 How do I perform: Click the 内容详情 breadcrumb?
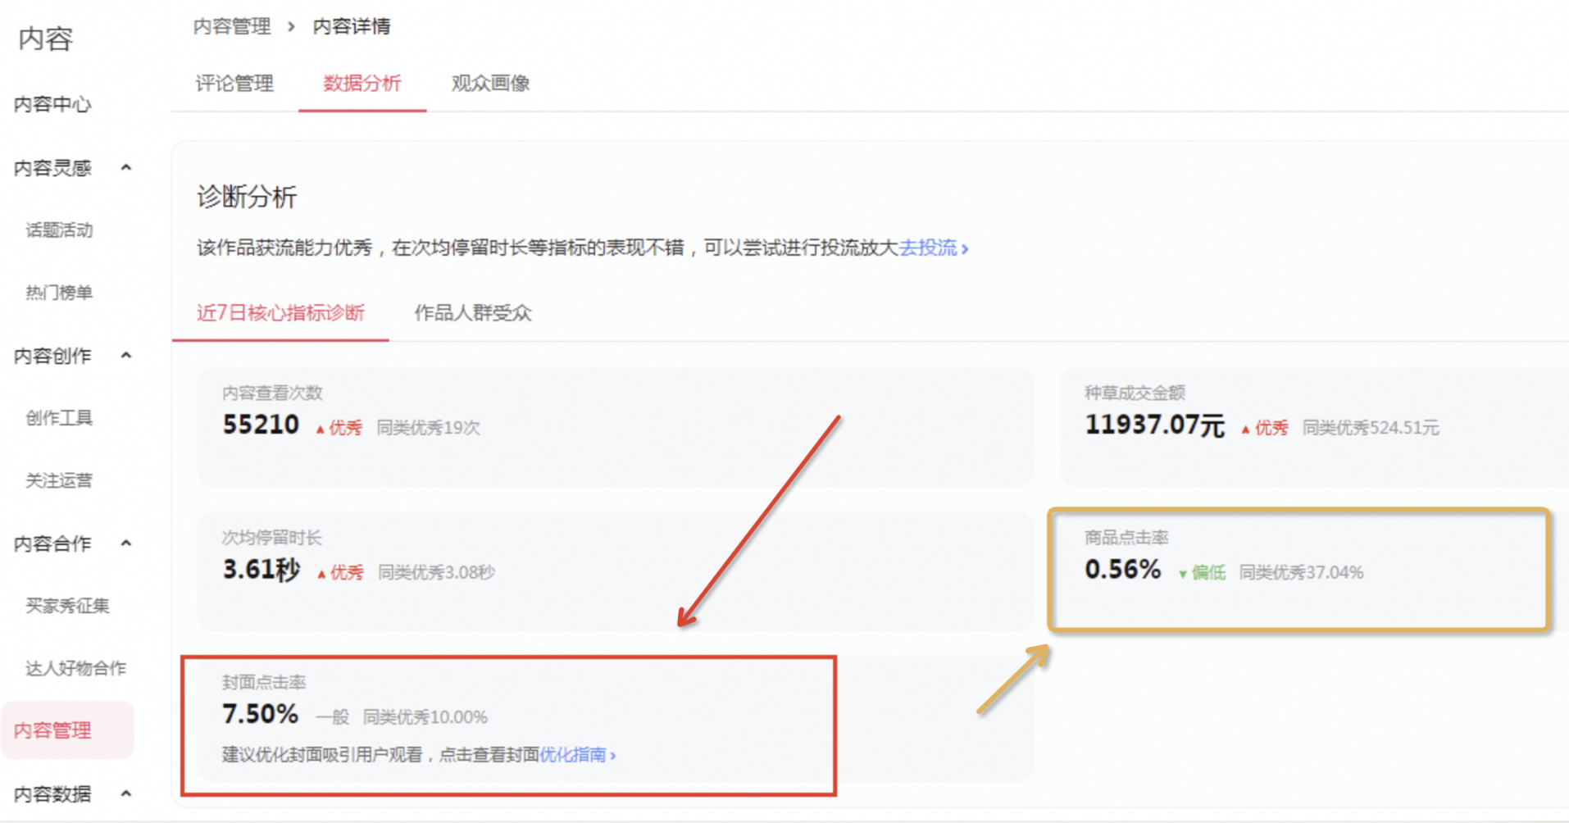[x=352, y=26]
